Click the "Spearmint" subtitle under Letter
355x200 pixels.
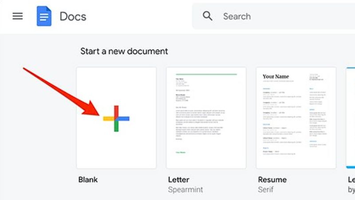click(185, 190)
